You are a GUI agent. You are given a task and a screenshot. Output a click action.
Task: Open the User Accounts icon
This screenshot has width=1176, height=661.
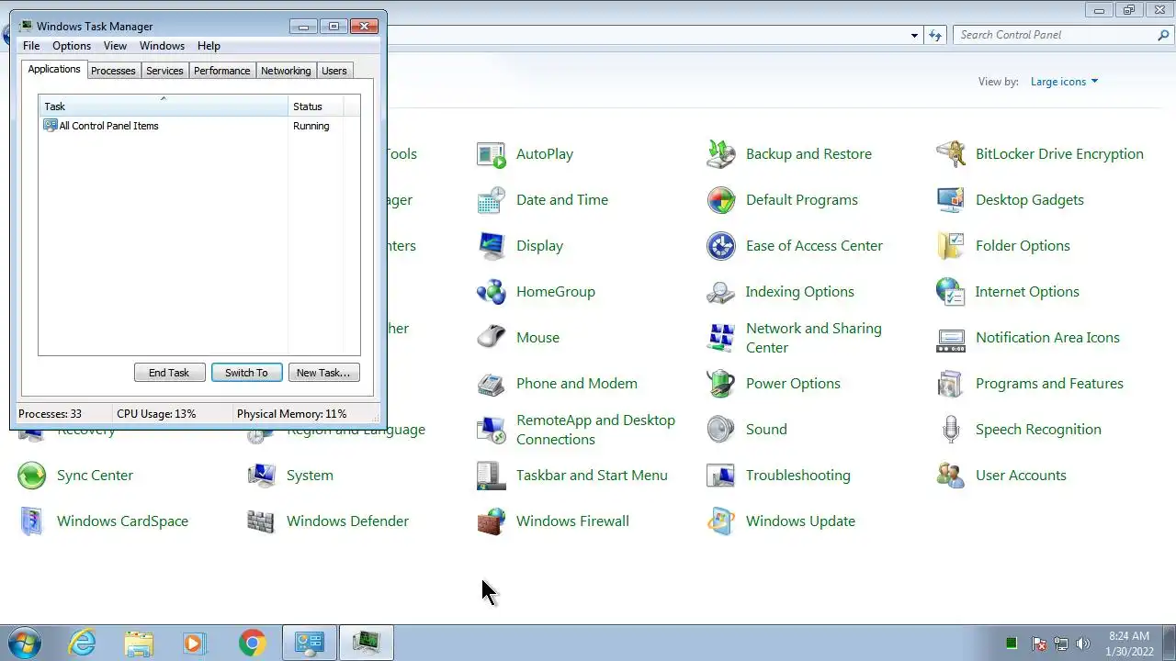(x=950, y=476)
